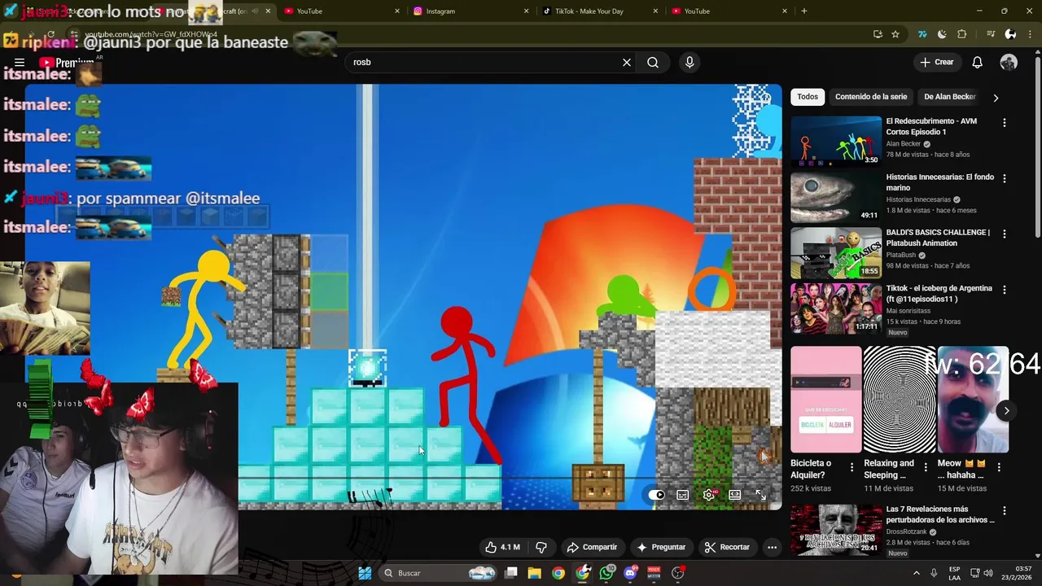Image resolution: width=1042 pixels, height=586 pixels.
Task: Open more actions under the video
Action: tap(772, 547)
